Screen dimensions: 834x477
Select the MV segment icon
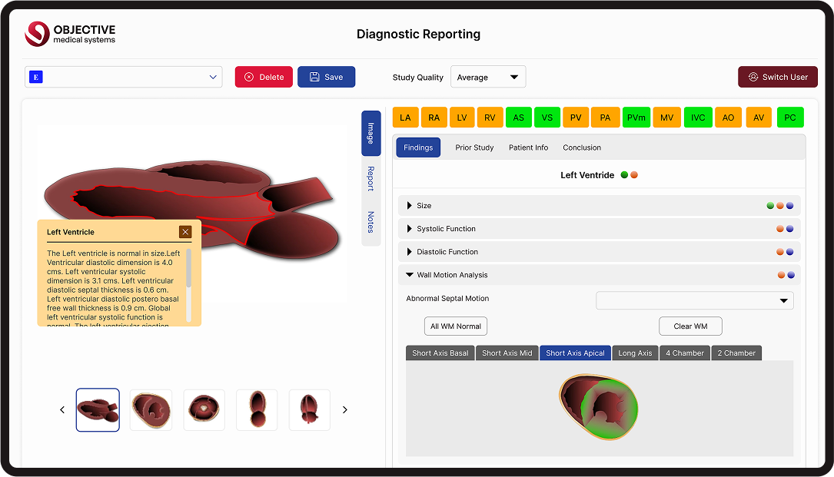(x=666, y=118)
